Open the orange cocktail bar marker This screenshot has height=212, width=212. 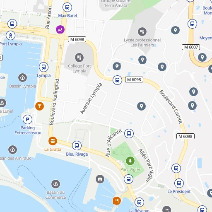click(39, 106)
